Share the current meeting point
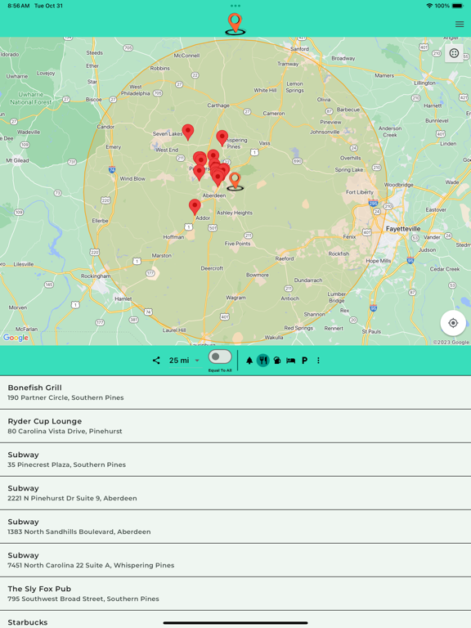 (156, 361)
